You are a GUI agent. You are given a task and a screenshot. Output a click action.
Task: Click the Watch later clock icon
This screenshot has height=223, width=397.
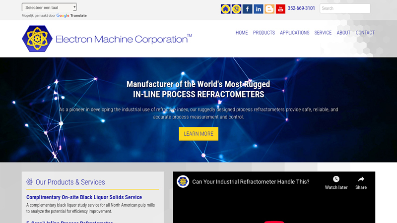point(336,179)
